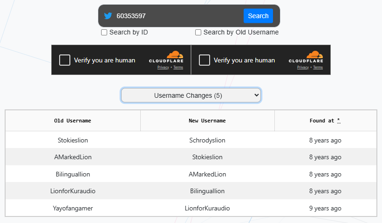Click the 9 years ago timestamp
Screen dimensions: 382x223
(x=325, y=209)
